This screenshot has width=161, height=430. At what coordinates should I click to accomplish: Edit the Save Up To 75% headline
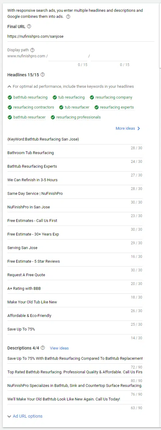(75, 329)
